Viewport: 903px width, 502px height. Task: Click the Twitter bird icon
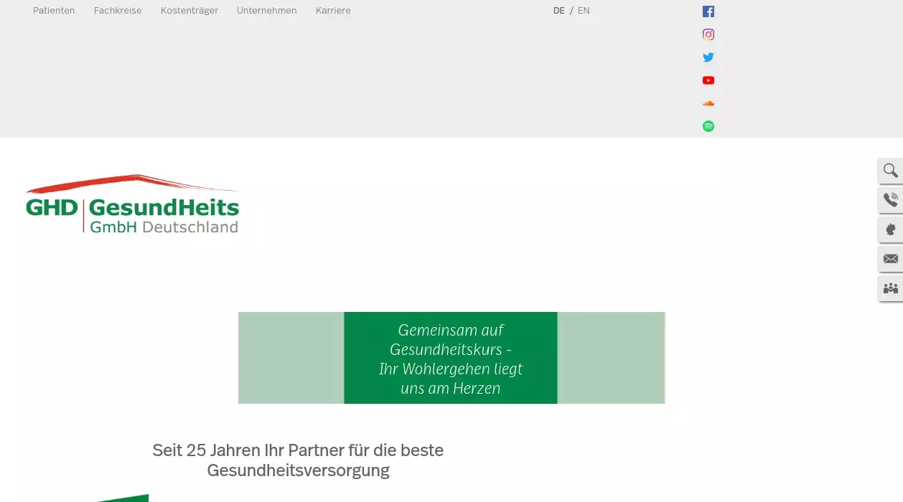(708, 57)
